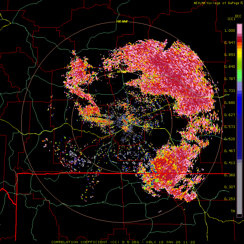Click the 100 NMI range ring label
Screen dimensions: 244x244
click(122, 21)
